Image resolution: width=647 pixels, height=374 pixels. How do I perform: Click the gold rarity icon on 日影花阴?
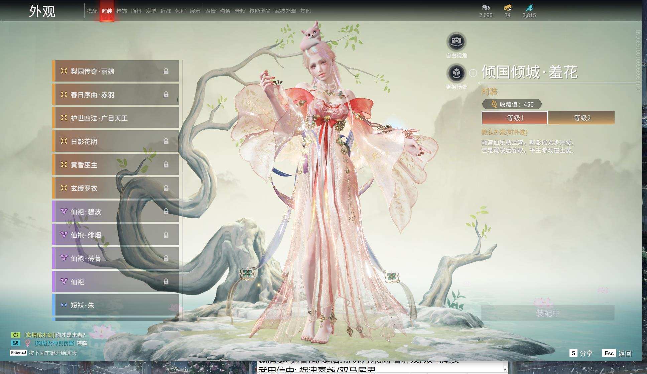coord(64,141)
